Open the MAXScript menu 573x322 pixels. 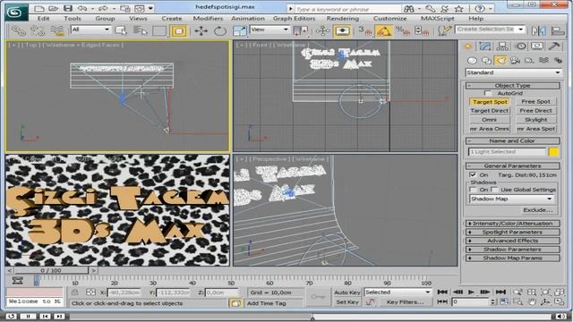[x=438, y=19]
